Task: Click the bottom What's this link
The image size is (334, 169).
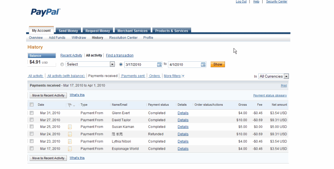Action: coord(77,158)
